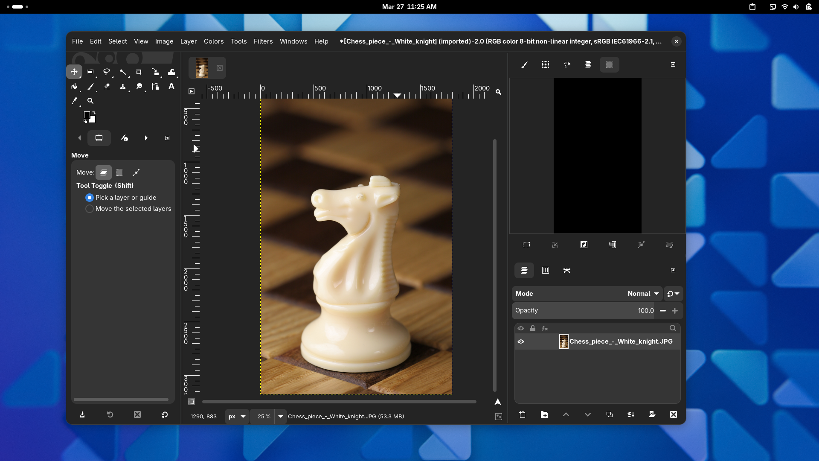Select the Clone tool
The width and height of the screenshot is (819, 461).
click(x=123, y=87)
